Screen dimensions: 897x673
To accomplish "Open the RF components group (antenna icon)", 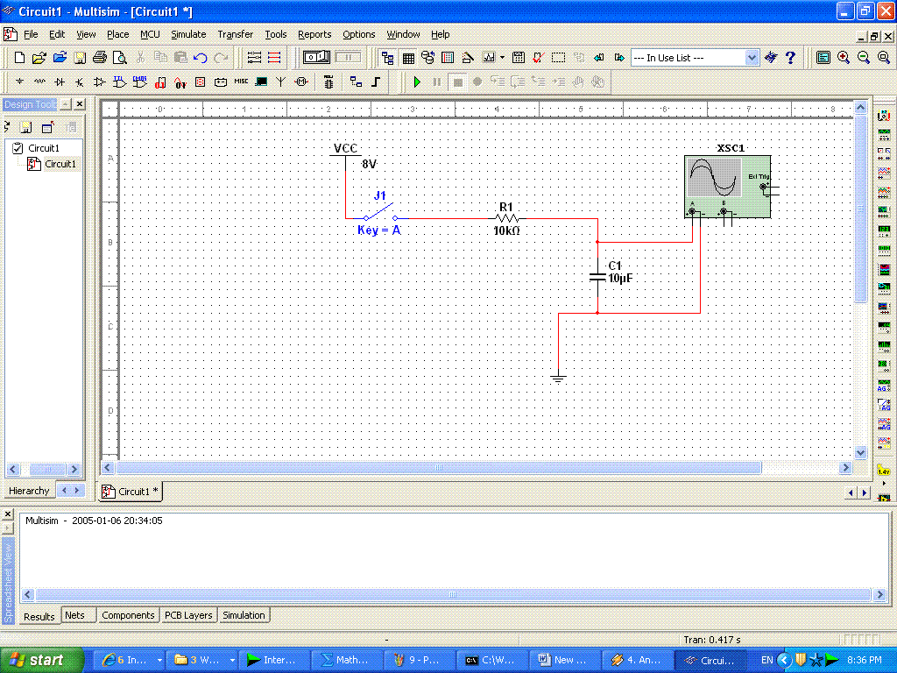I will pyautogui.click(x=281, y=81).
